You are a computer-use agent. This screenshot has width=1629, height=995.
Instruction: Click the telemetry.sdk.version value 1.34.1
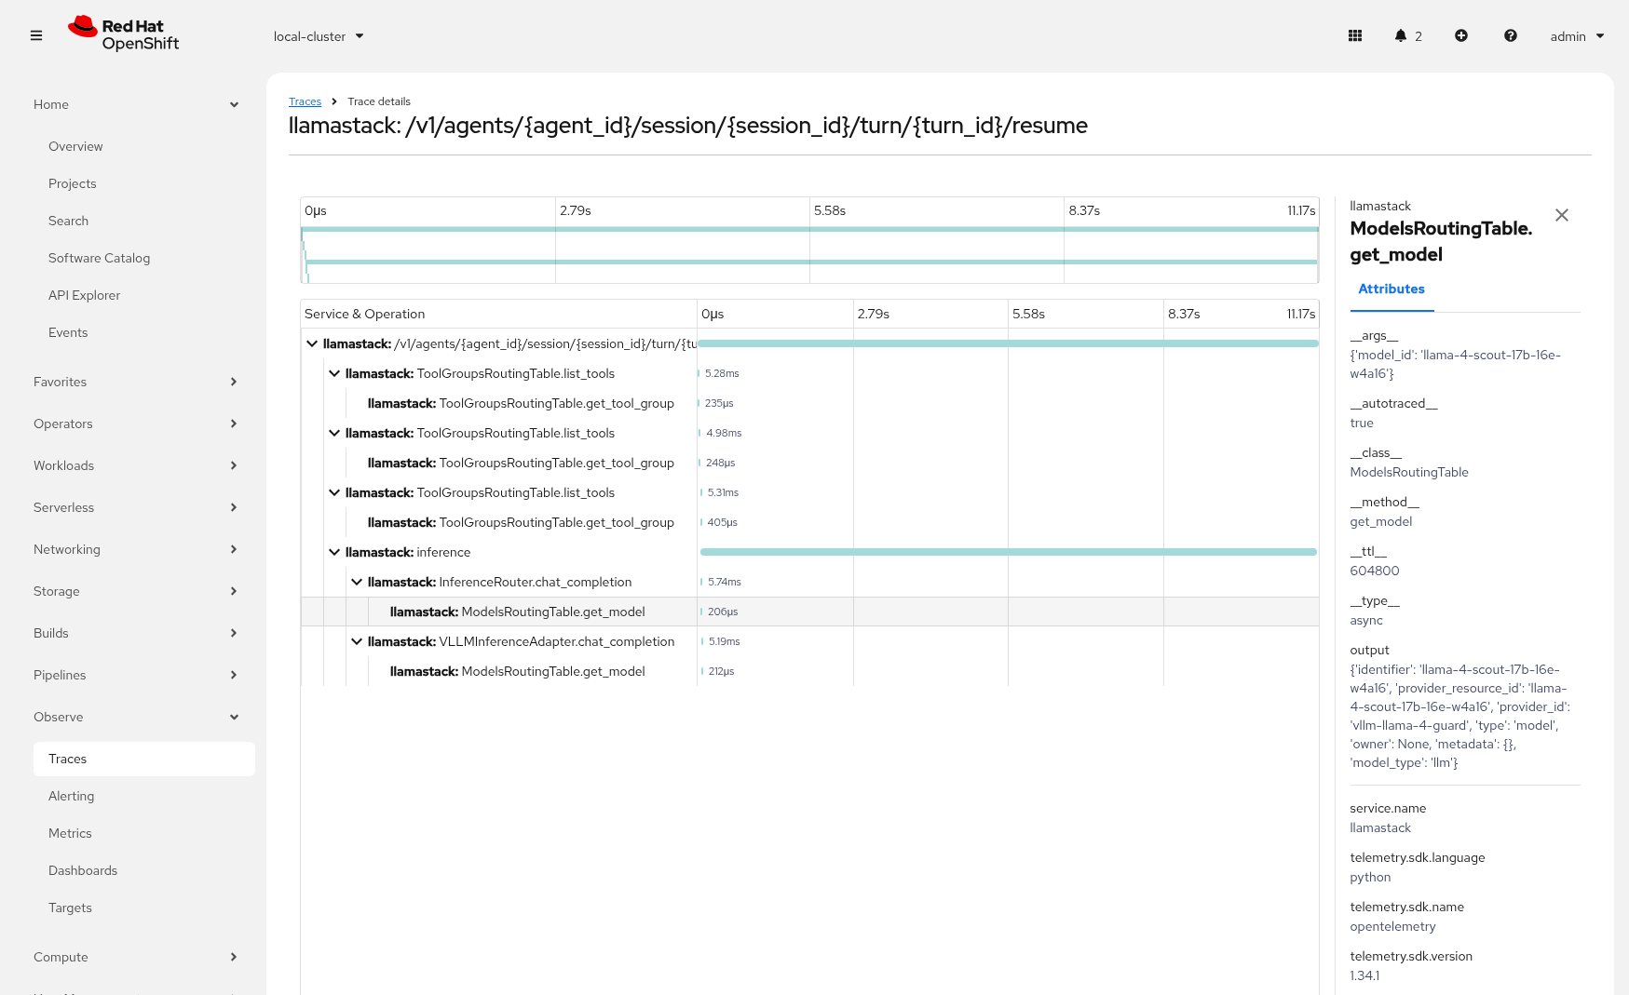coord(1364,975)
